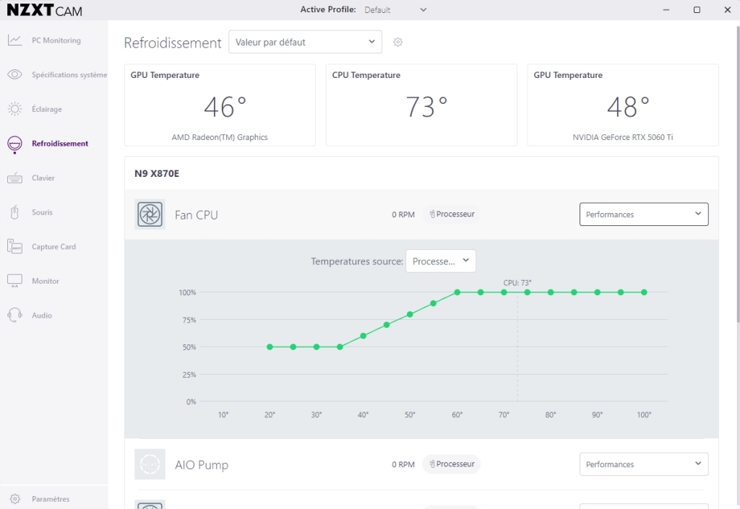Open the Clavier section
The image size is (740, 509).
43,178
